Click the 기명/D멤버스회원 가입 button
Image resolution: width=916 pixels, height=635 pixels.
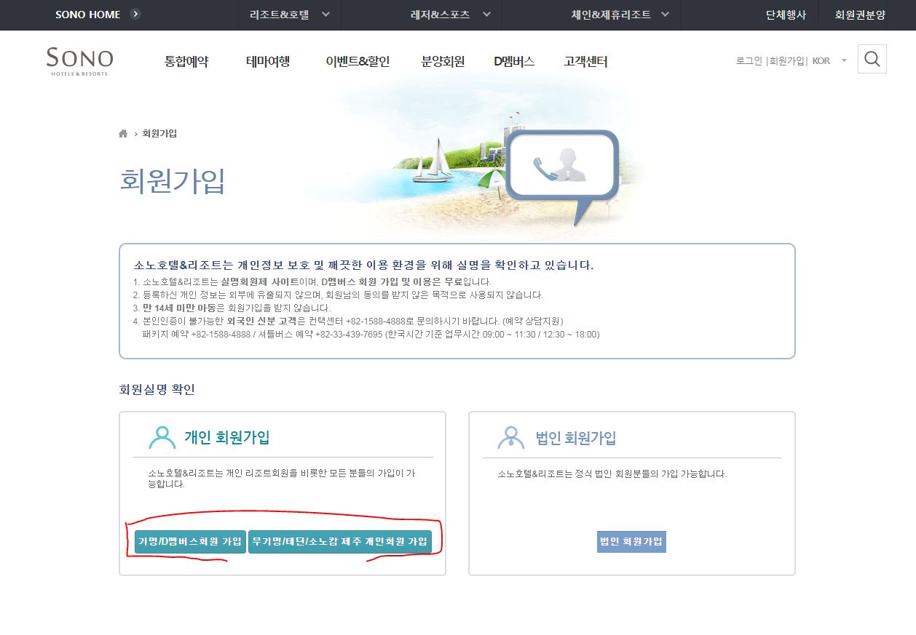[190, 542]
